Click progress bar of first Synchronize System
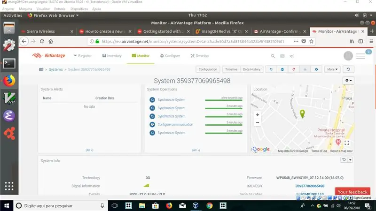 pos(224,100)
